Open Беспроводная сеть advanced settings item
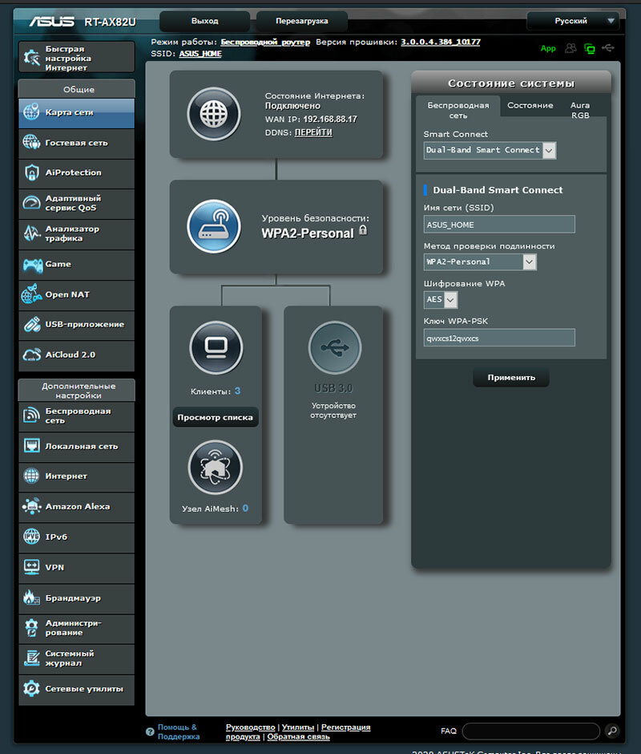Image resolution: width=641 pixels, height=754 pixels. click(x=76, y=416)
